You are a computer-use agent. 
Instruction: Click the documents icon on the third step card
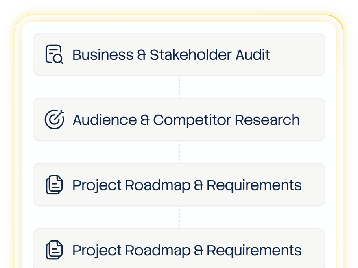[55, 185]
